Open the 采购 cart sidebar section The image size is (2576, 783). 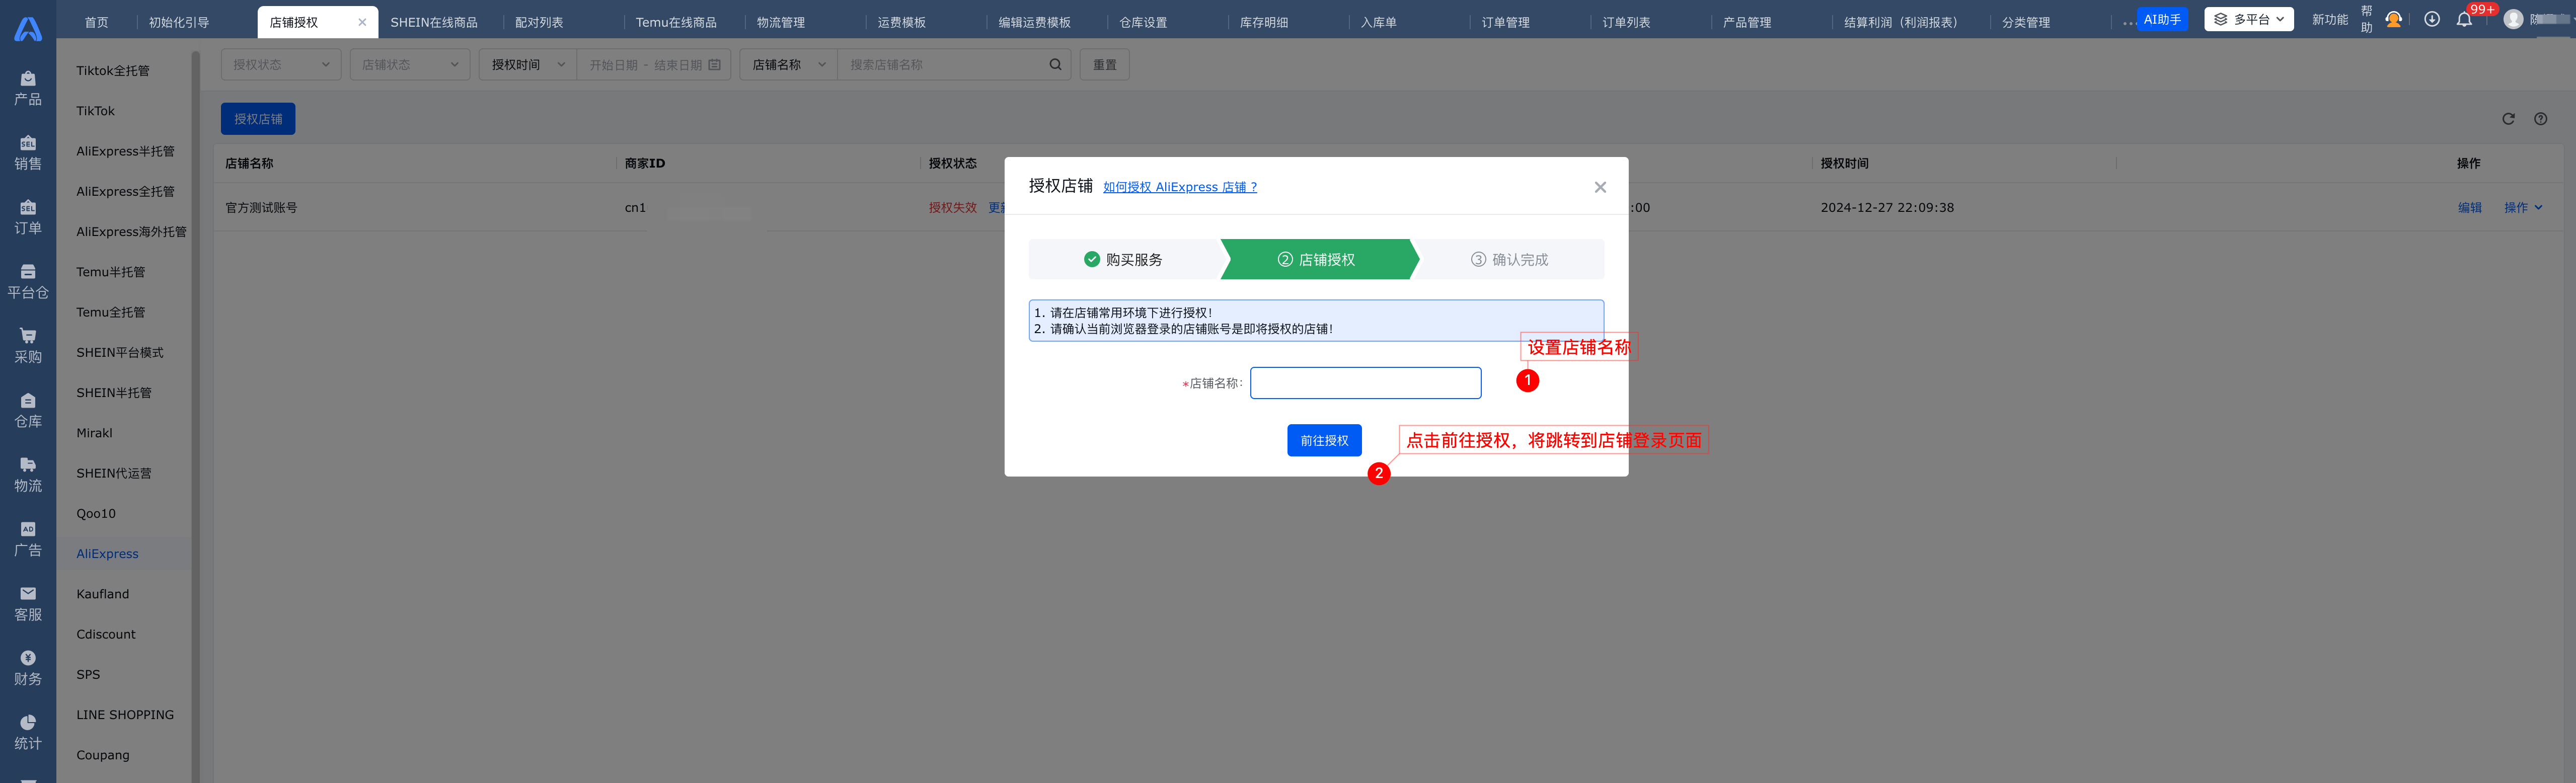pos(28,346)
